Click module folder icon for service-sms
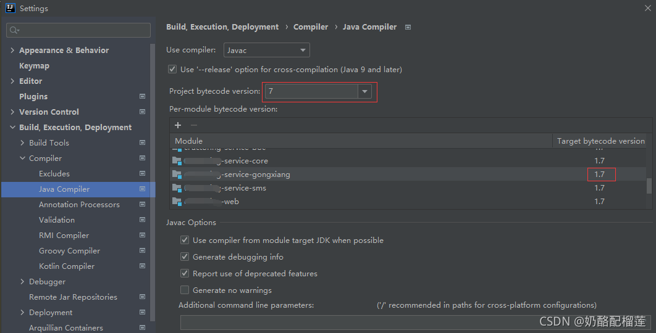656x333 pixels. (177, 188)
